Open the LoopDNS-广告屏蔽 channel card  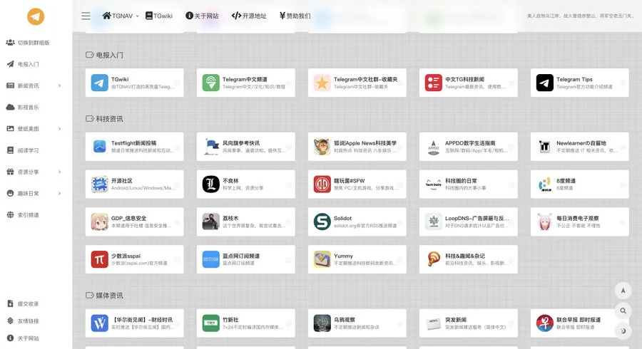pos(469,222)
